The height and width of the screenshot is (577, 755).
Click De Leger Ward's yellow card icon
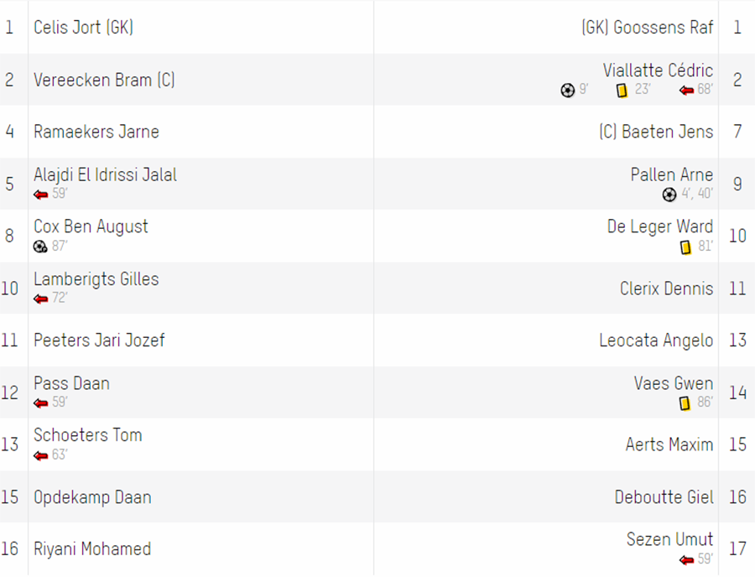[685, 247]
